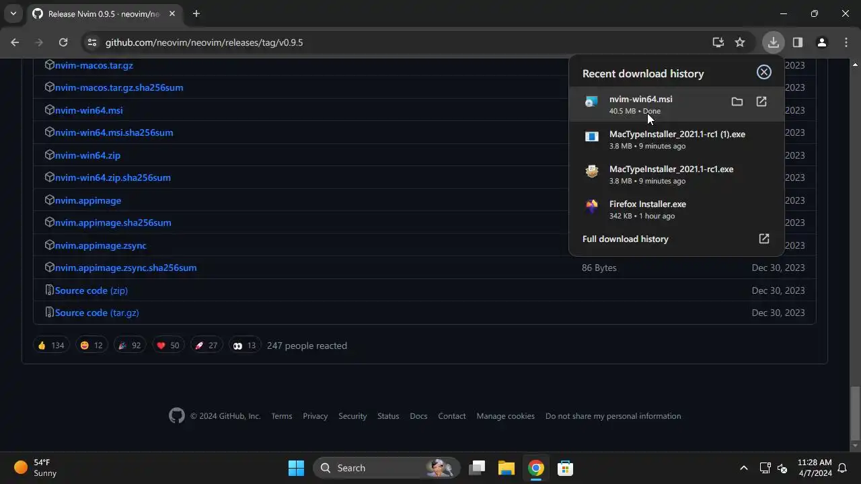Download nvim.appimage.sha256sum
861x484 pixels.
[113, 223]
